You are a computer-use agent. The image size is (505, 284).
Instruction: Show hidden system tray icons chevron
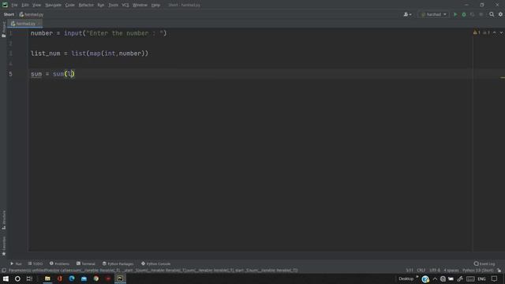pyautogui.click(x=435, y=278)
